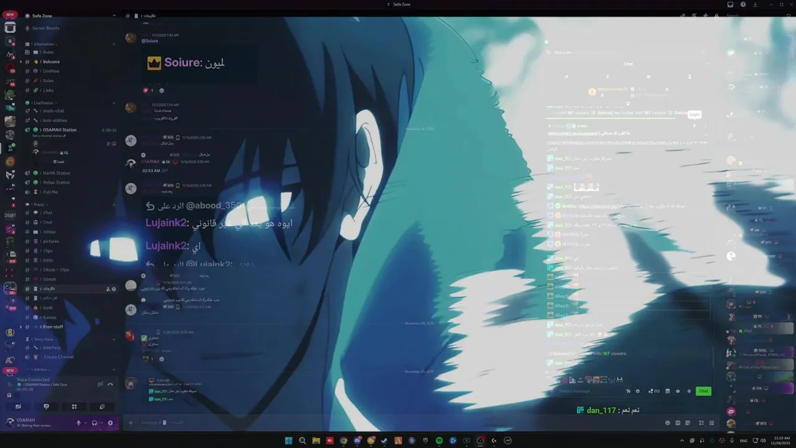The height and width of the screenshot is (448, 796).
Task: Set a channel status link
Action: click(49, 136)
